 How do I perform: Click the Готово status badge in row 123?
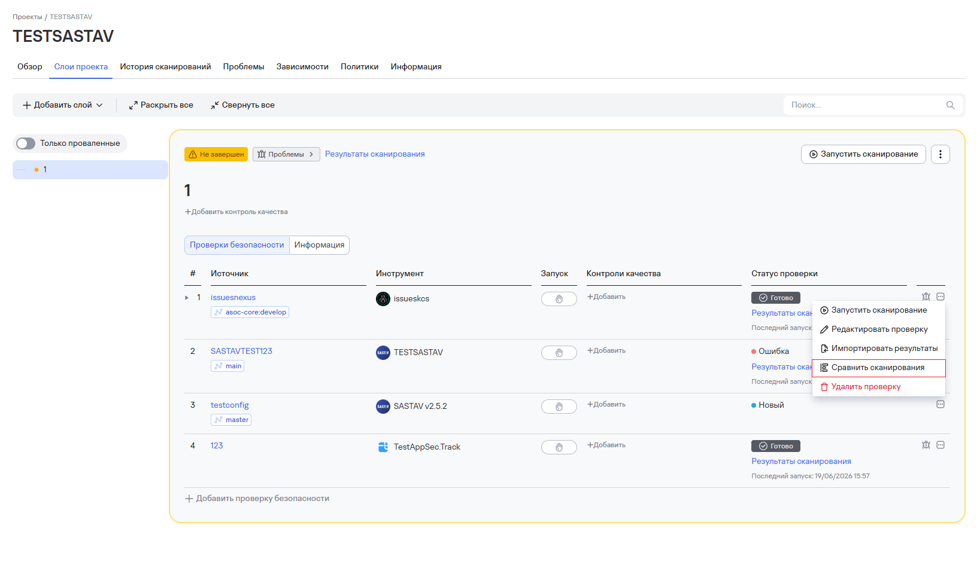tap(776, 446)
